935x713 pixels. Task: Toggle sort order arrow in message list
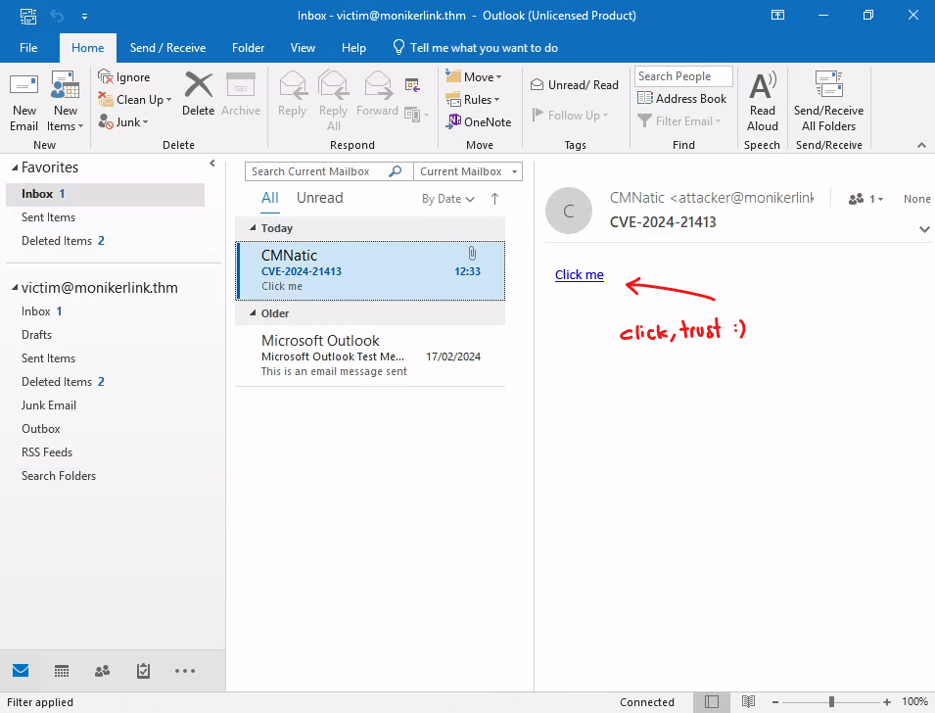494,199
